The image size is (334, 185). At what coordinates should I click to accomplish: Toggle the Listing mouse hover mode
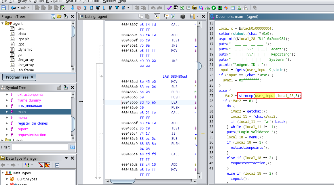[156, 16]
